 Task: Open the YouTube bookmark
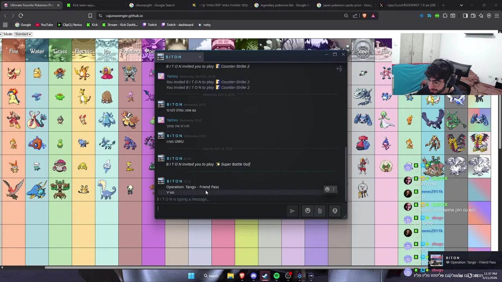(x=44, y=25)
